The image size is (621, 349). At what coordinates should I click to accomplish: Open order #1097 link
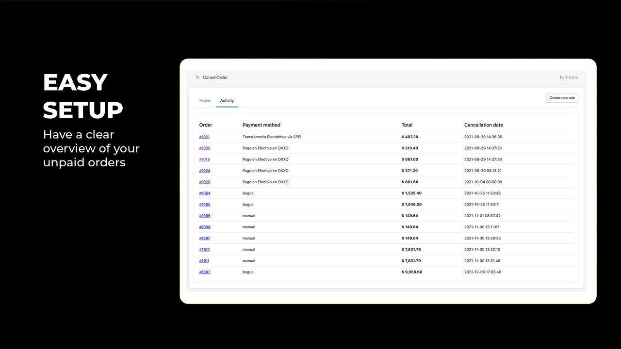(205, 238)
